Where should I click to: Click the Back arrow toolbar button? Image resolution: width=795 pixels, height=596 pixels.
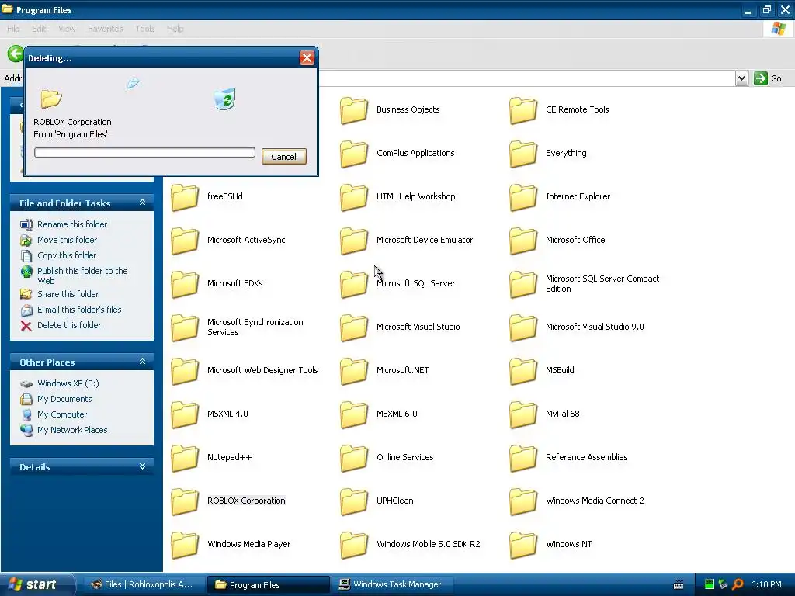(x=16, y=54)
